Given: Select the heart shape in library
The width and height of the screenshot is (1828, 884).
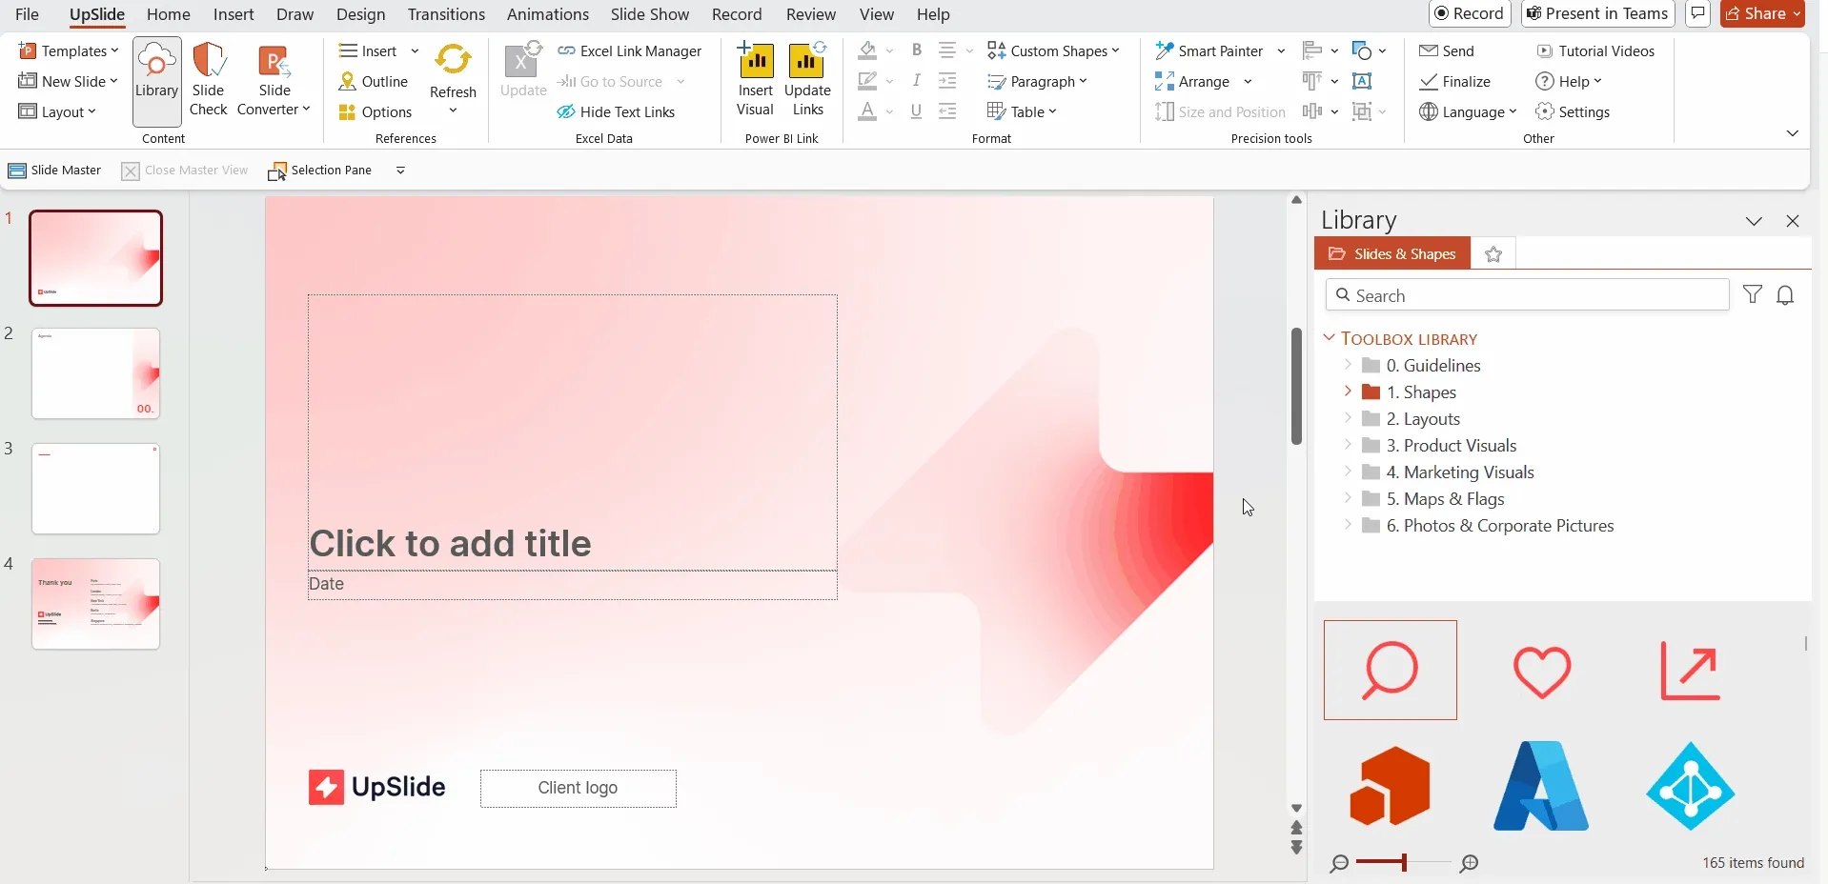Looking at the screenshot, I should [1541, 671].
